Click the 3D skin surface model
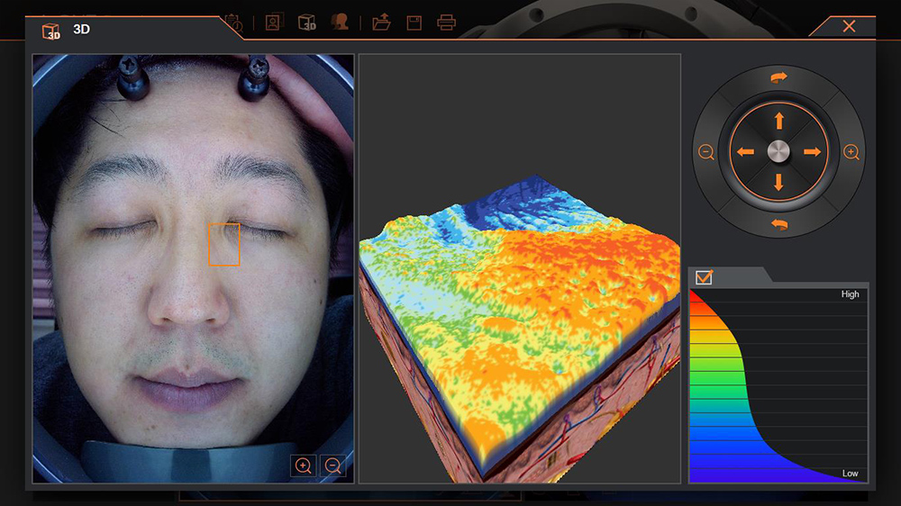 518,315
